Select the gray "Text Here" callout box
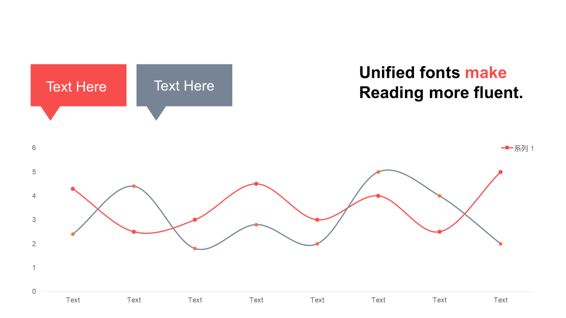The image size is (566, 318). pyautogui.click(x=184, y=85)
